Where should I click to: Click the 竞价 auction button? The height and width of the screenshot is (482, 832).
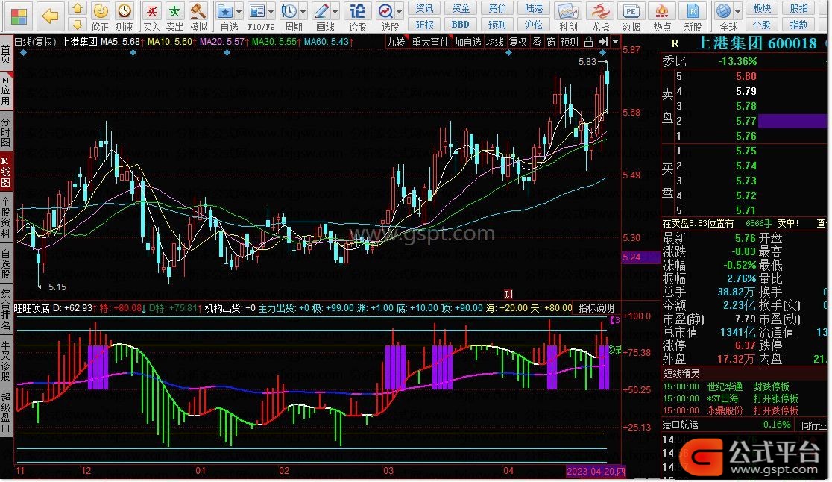tap(497, 8)
